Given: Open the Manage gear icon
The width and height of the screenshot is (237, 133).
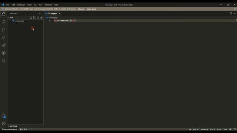Looking at the screenshot, I should pos(3,123).
